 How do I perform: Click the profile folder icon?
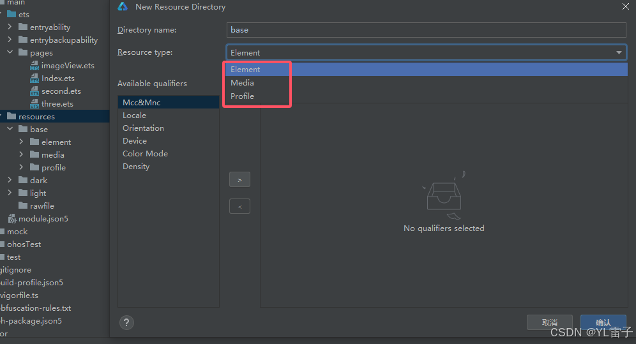pyautogui.click(x=34, y=168)
